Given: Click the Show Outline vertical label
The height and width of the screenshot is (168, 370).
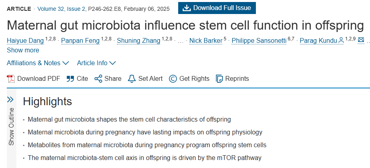Looking at the screenshot, I should tap(11, 126).
